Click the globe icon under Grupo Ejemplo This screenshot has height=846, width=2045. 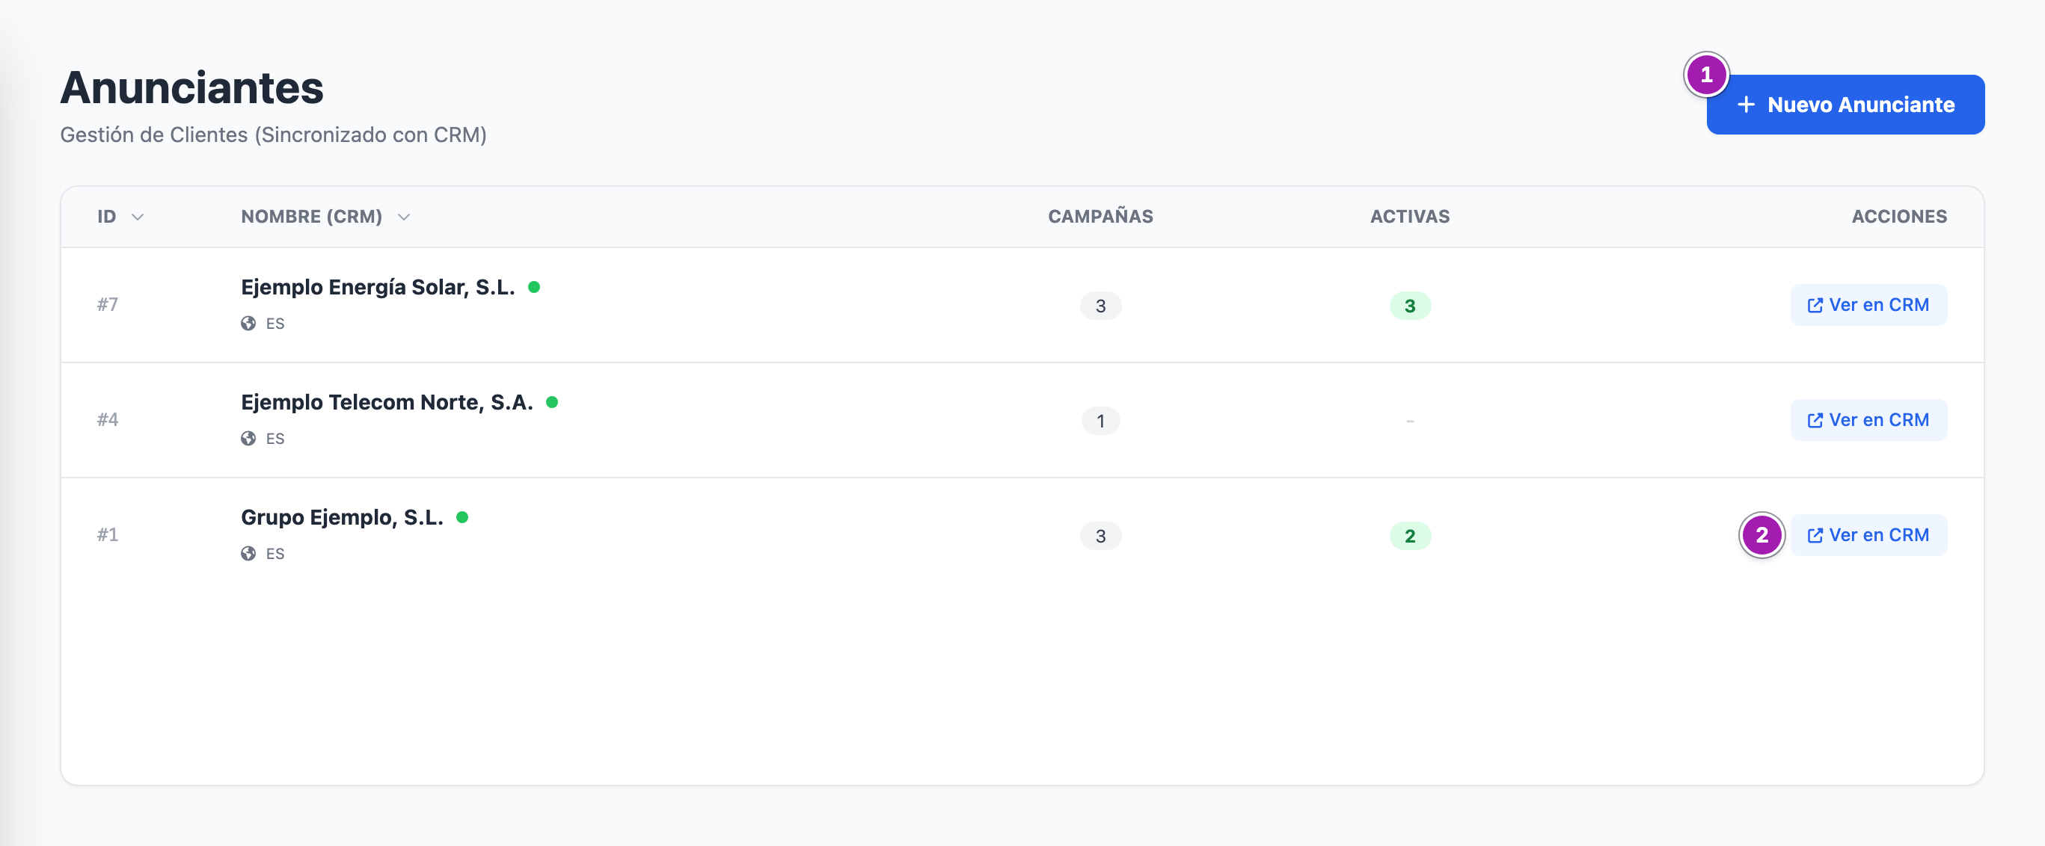point(248,554)
